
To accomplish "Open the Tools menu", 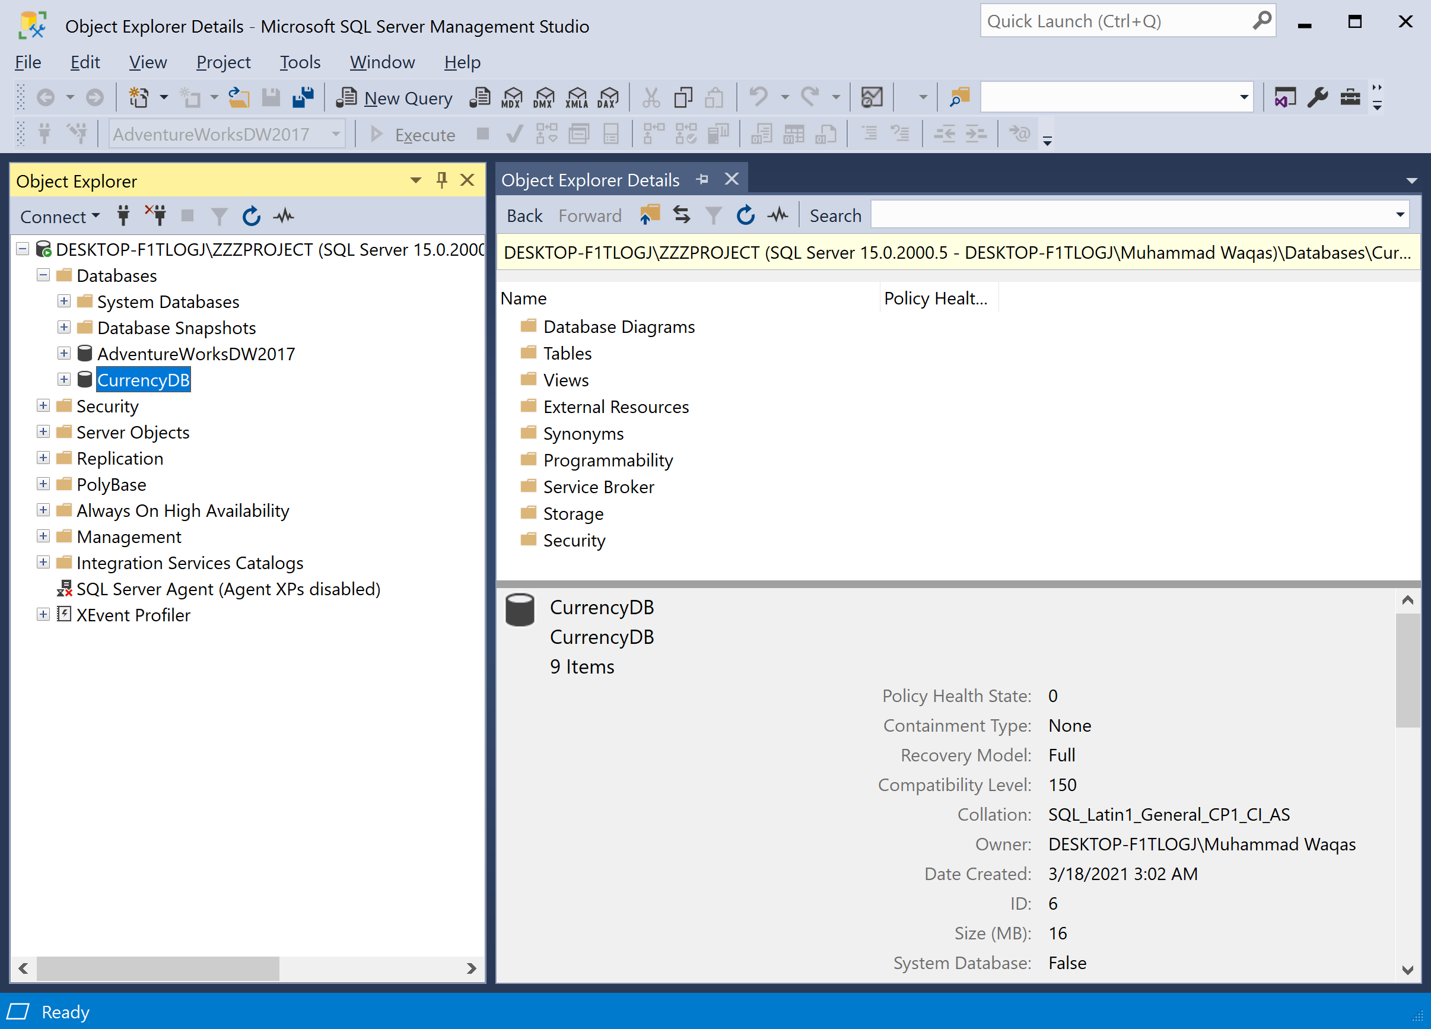I will click(x=300, y=62).
